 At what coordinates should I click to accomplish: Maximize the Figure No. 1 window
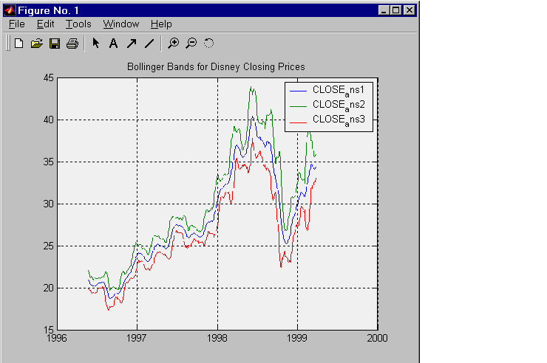pos(396,10)
